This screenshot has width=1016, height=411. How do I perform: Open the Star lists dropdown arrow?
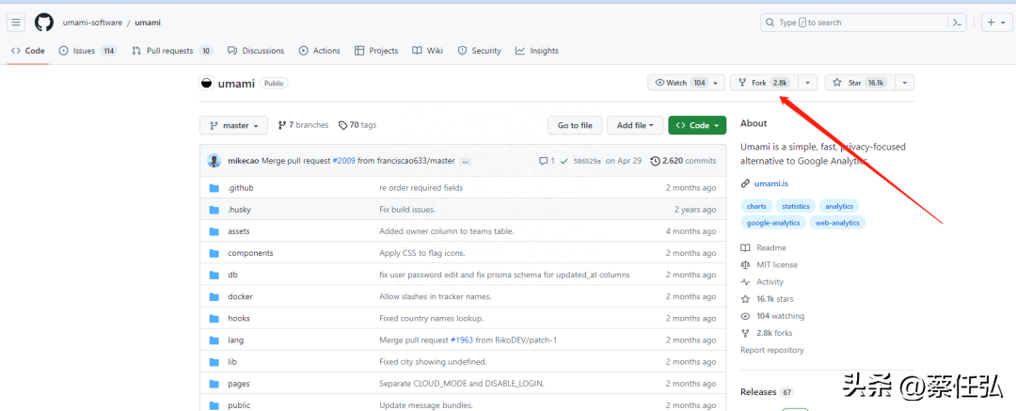tap(905, 83)
